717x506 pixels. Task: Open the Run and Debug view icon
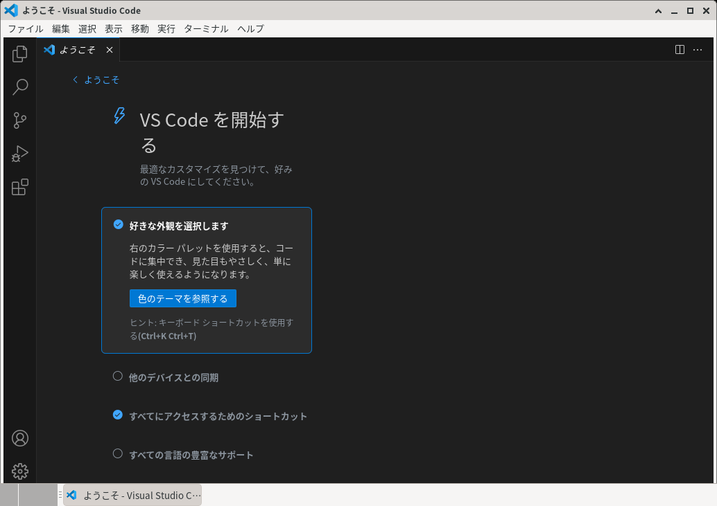pyautogui.click(x=19, y=154)
